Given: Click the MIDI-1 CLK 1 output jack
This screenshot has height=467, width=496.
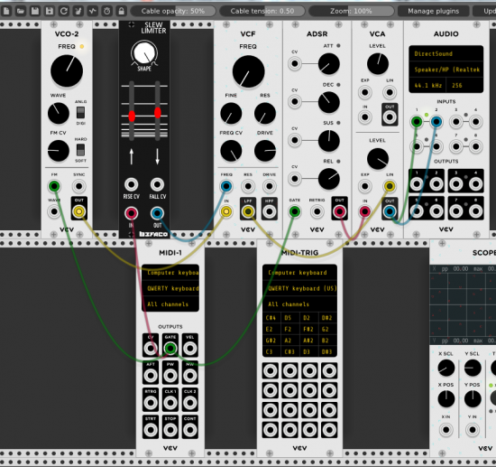Looking at the screenshot, I should (170, 403).
